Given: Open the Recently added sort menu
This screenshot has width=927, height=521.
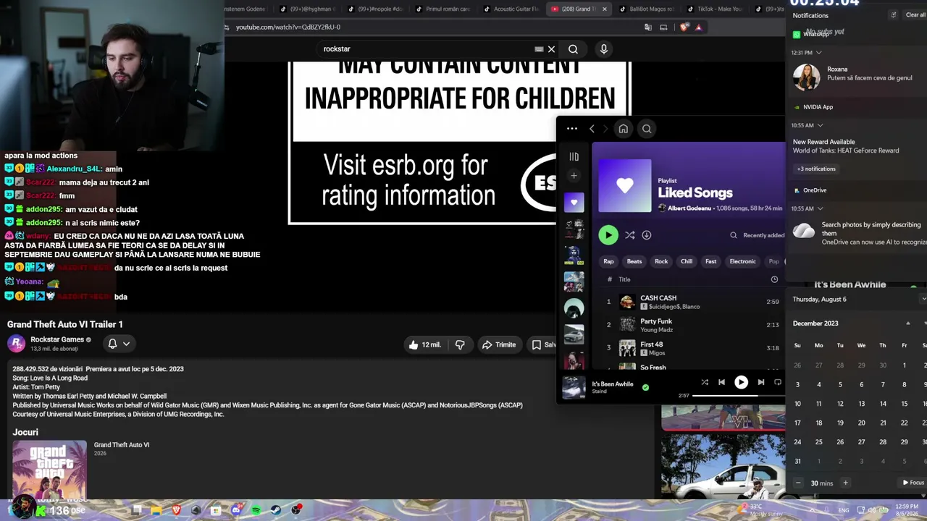Looking at the screenshot, I should (763, 235).
